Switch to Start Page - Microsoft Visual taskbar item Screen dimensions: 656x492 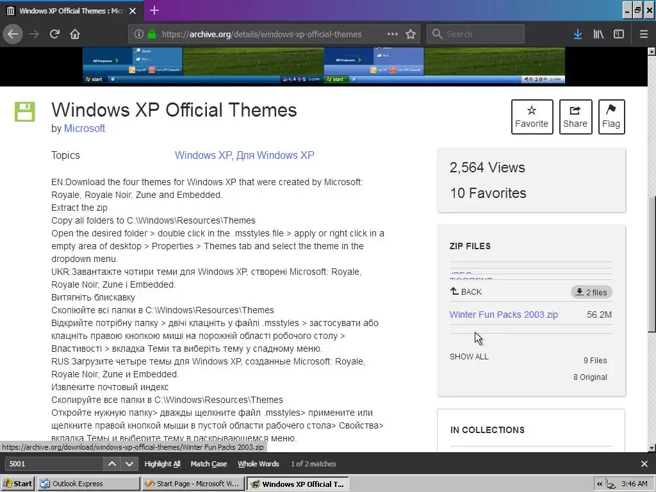click(192, 484)
